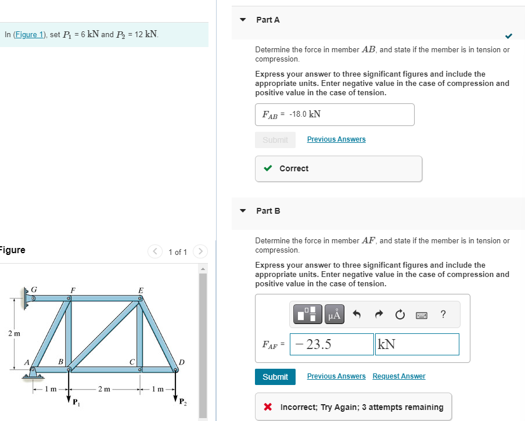Click the undo arrow in the answer toolbar
Image resolution: width=525 pixels, height=421 pixels.
pos(355,314)
